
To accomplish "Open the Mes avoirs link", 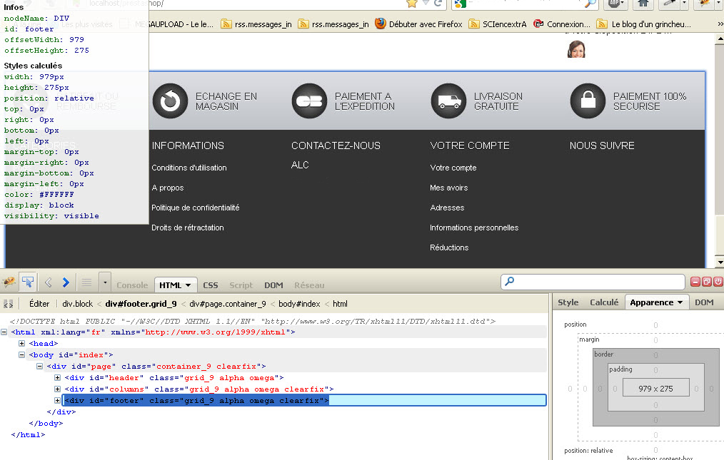I will coord(449,188).
